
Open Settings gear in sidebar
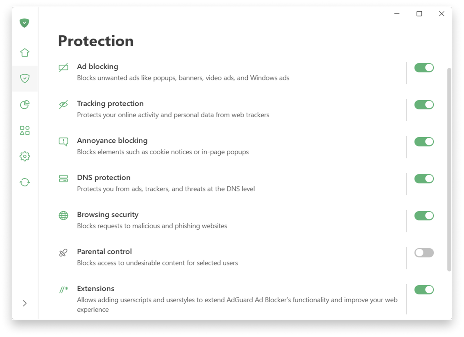click(x=25, y=156)
